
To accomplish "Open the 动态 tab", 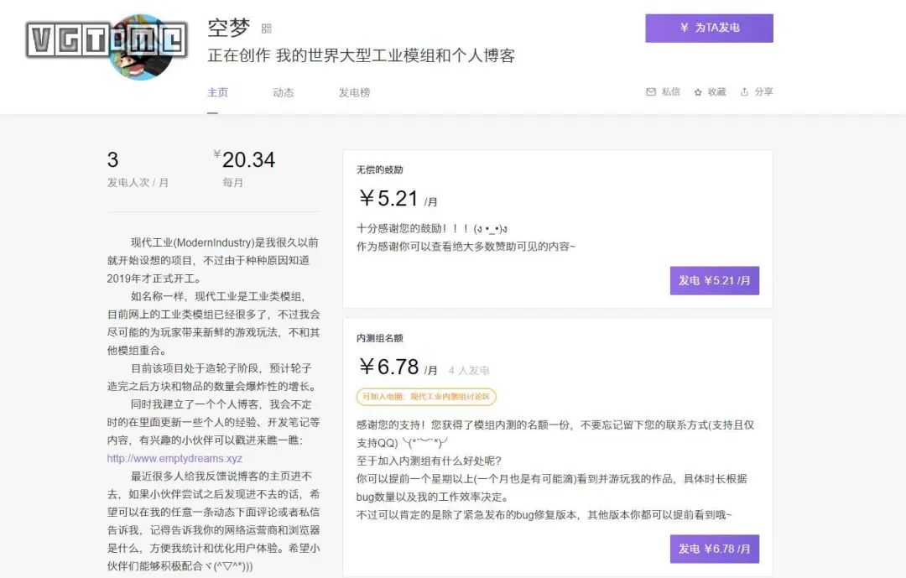I will (284, 92).
